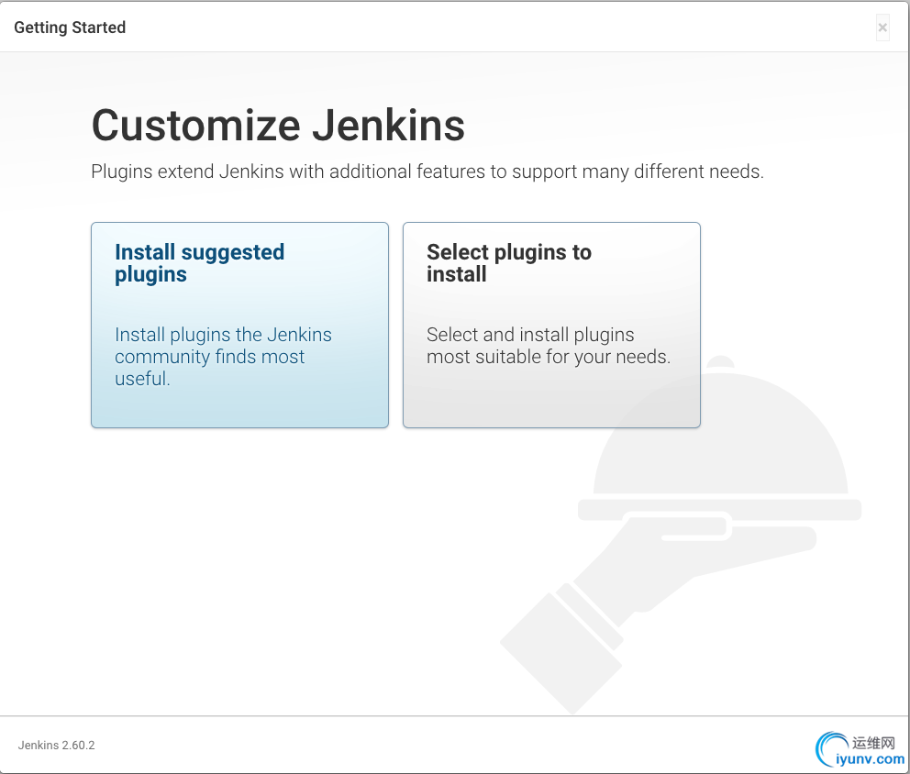Click the 'Plugins extend Jenkins' description text
910x774 pixels.
427,171
